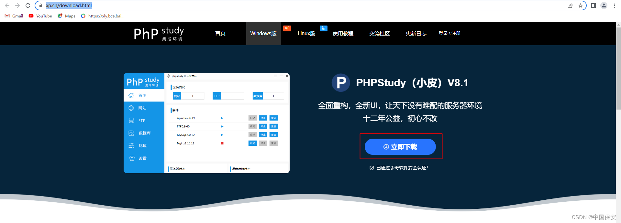This screenshot has width=621, height=223.
Task: Click the blue P PHPStudy logo icon
Action: point(341,83)
